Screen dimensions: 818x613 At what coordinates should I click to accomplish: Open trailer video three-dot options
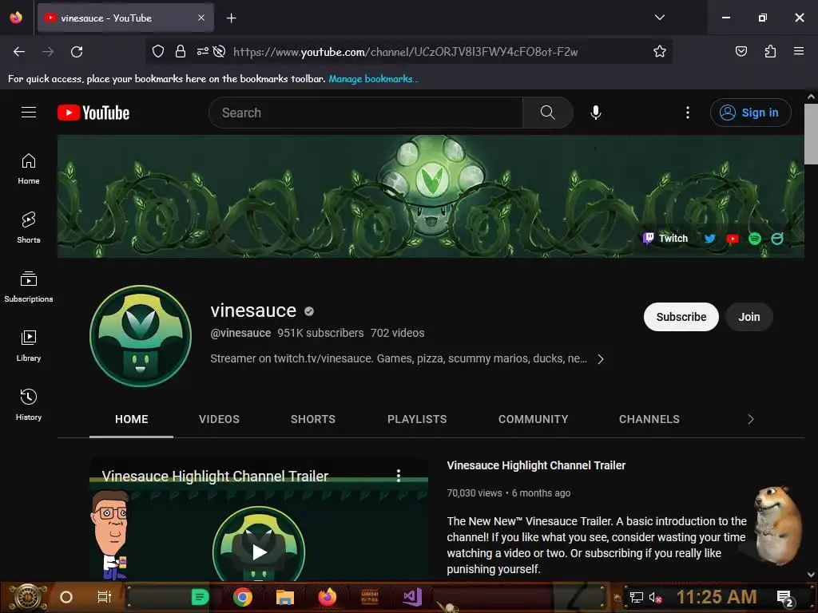(399, 476)
